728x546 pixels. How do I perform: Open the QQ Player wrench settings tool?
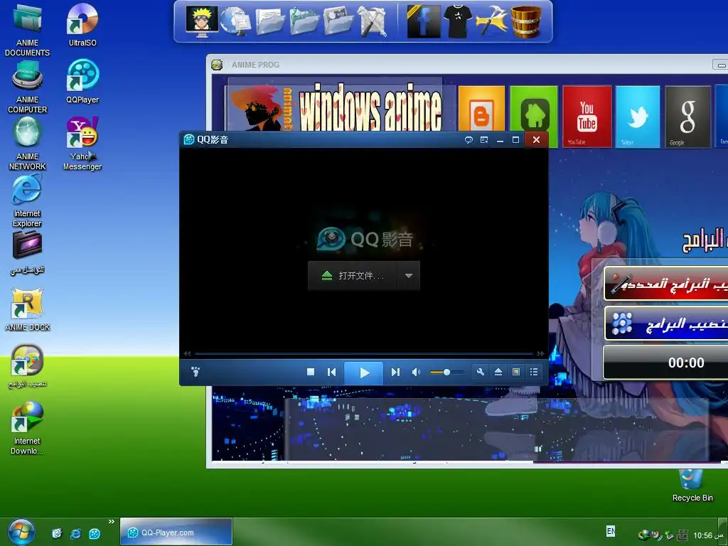[x=481, y=372]
